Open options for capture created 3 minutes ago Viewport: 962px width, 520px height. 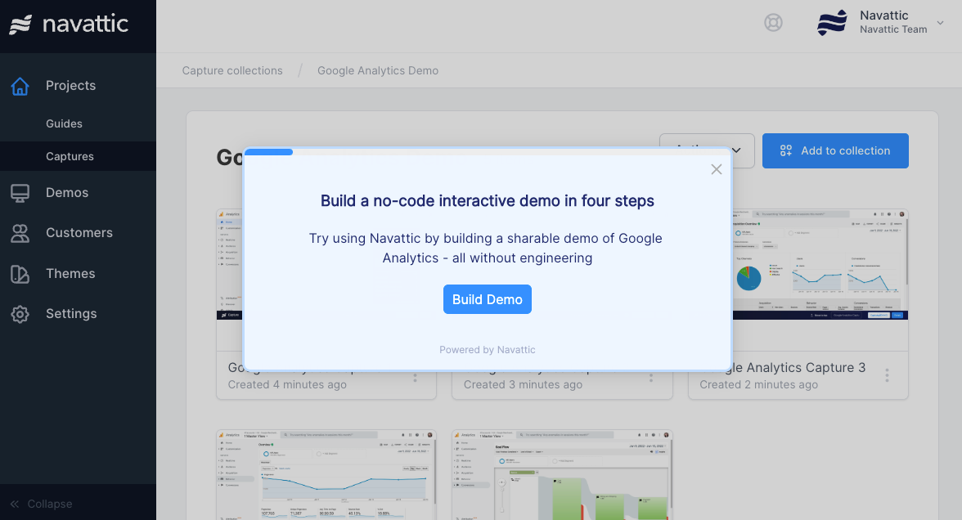[651, 378]
